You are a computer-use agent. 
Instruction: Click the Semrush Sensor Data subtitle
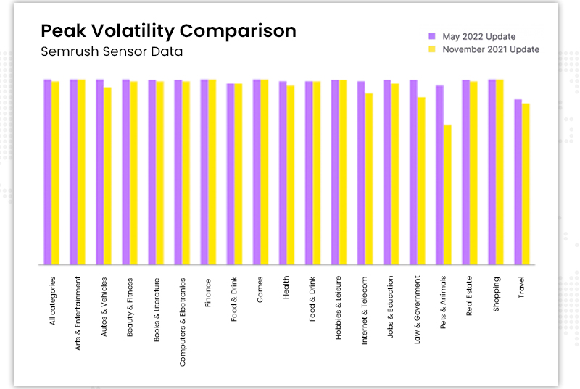click(112, 51)
